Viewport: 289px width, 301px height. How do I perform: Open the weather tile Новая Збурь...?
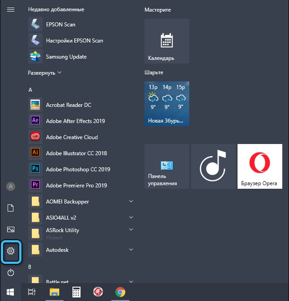coord(167,104)
